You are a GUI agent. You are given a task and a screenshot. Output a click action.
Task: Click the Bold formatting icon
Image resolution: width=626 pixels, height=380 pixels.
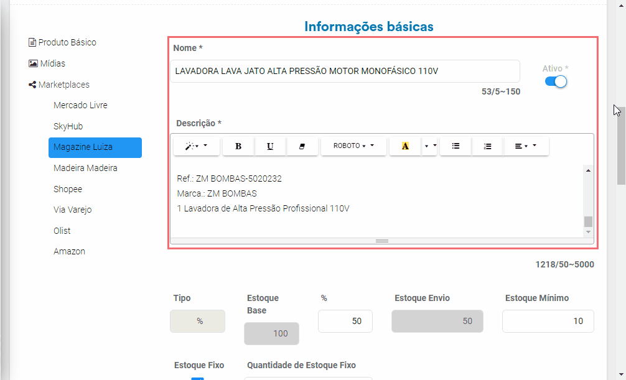coord(238,146)
